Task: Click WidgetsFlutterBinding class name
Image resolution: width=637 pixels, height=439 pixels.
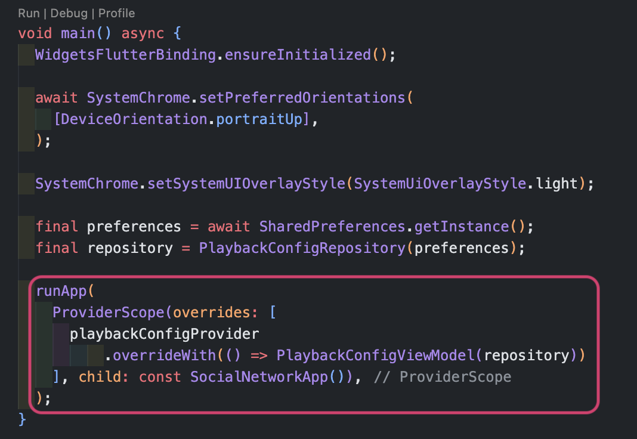Action: click(125, 55)
